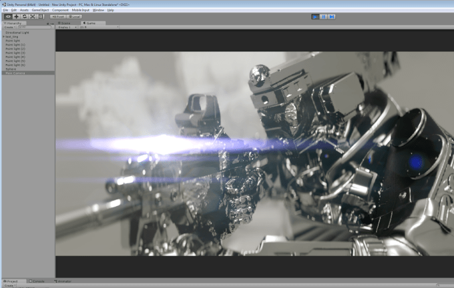
Task: Select the Move tool
Action: 16,17
